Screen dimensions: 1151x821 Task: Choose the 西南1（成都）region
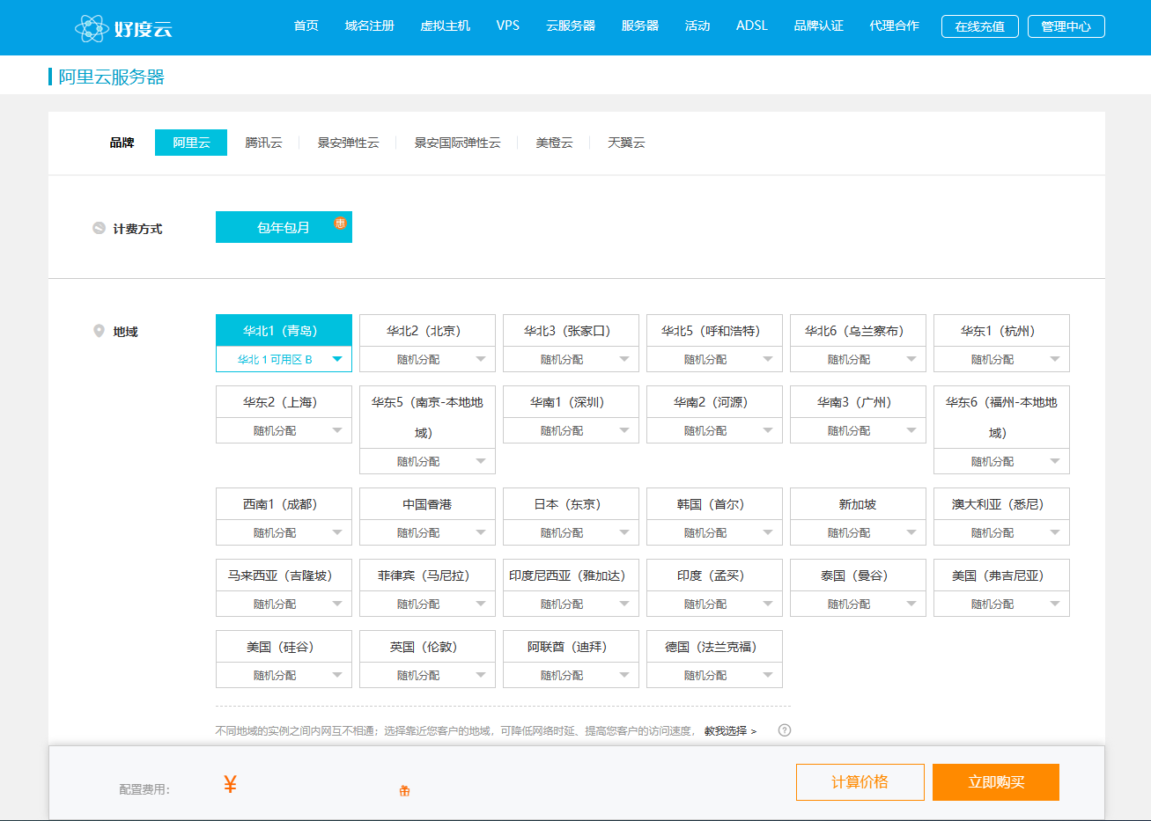click(284, 504)
